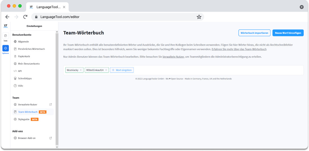Click the book icon beside Persönliches Wörterbuch
Viewport: 309px width, 151px height.
[15, 49]
